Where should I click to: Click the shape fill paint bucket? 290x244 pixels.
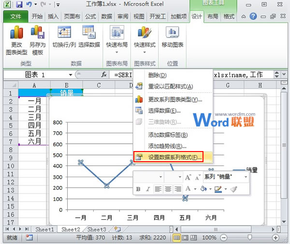click(203, 189)
